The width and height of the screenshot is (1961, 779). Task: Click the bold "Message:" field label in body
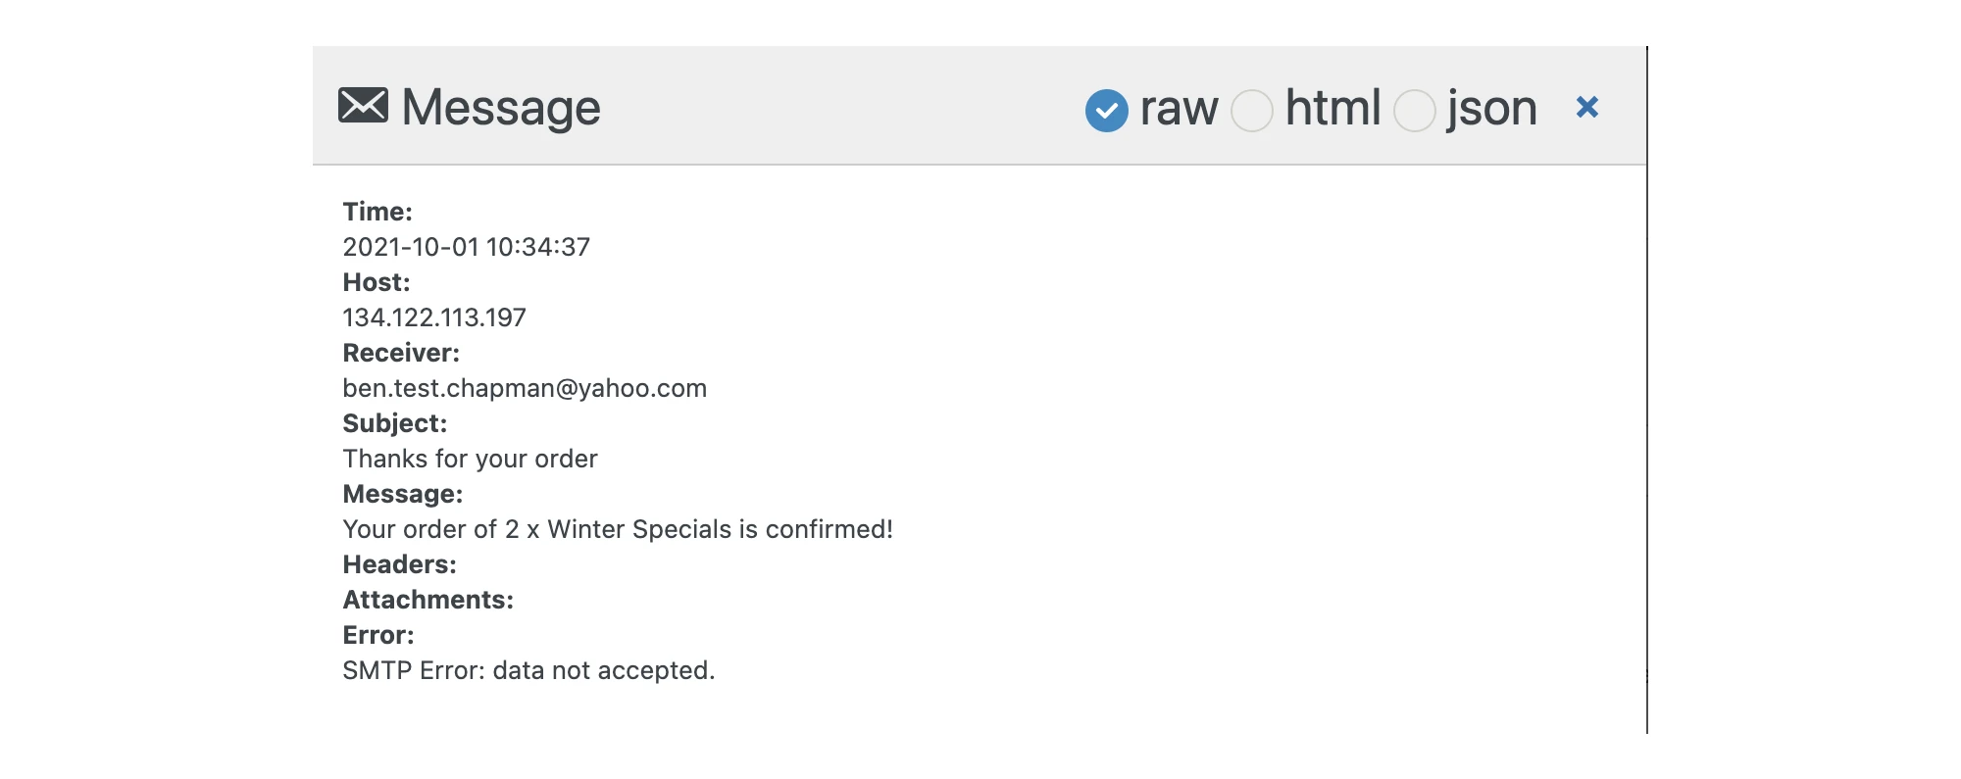pos(403,494)
